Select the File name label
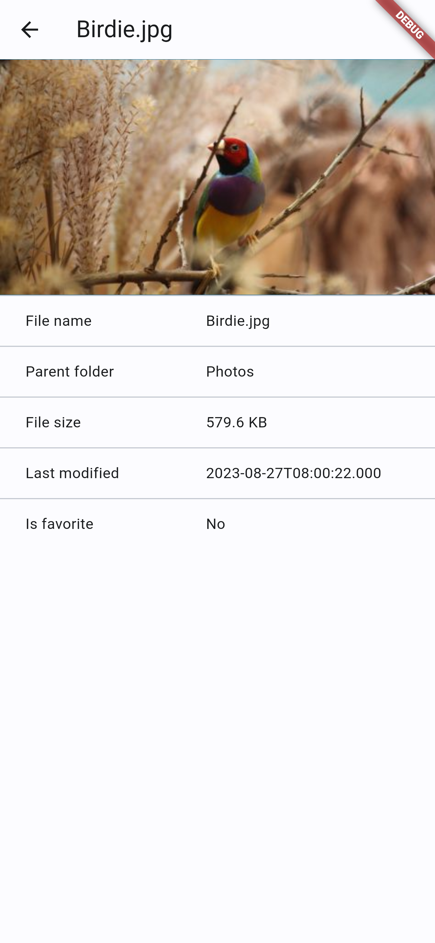Viewport: 435px width, 943px height. coord(59,321)
